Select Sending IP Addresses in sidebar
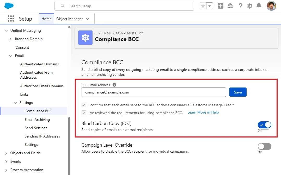The image size is (281, 175). coord(42,136)
